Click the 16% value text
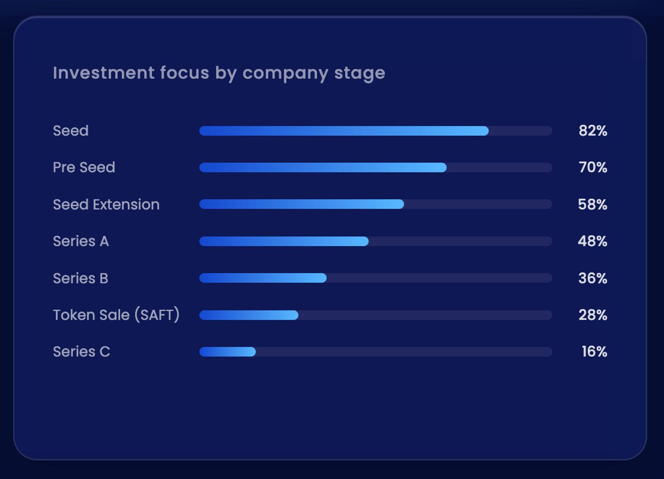Viewport: 664px width, 479px height. coord(594,352)
